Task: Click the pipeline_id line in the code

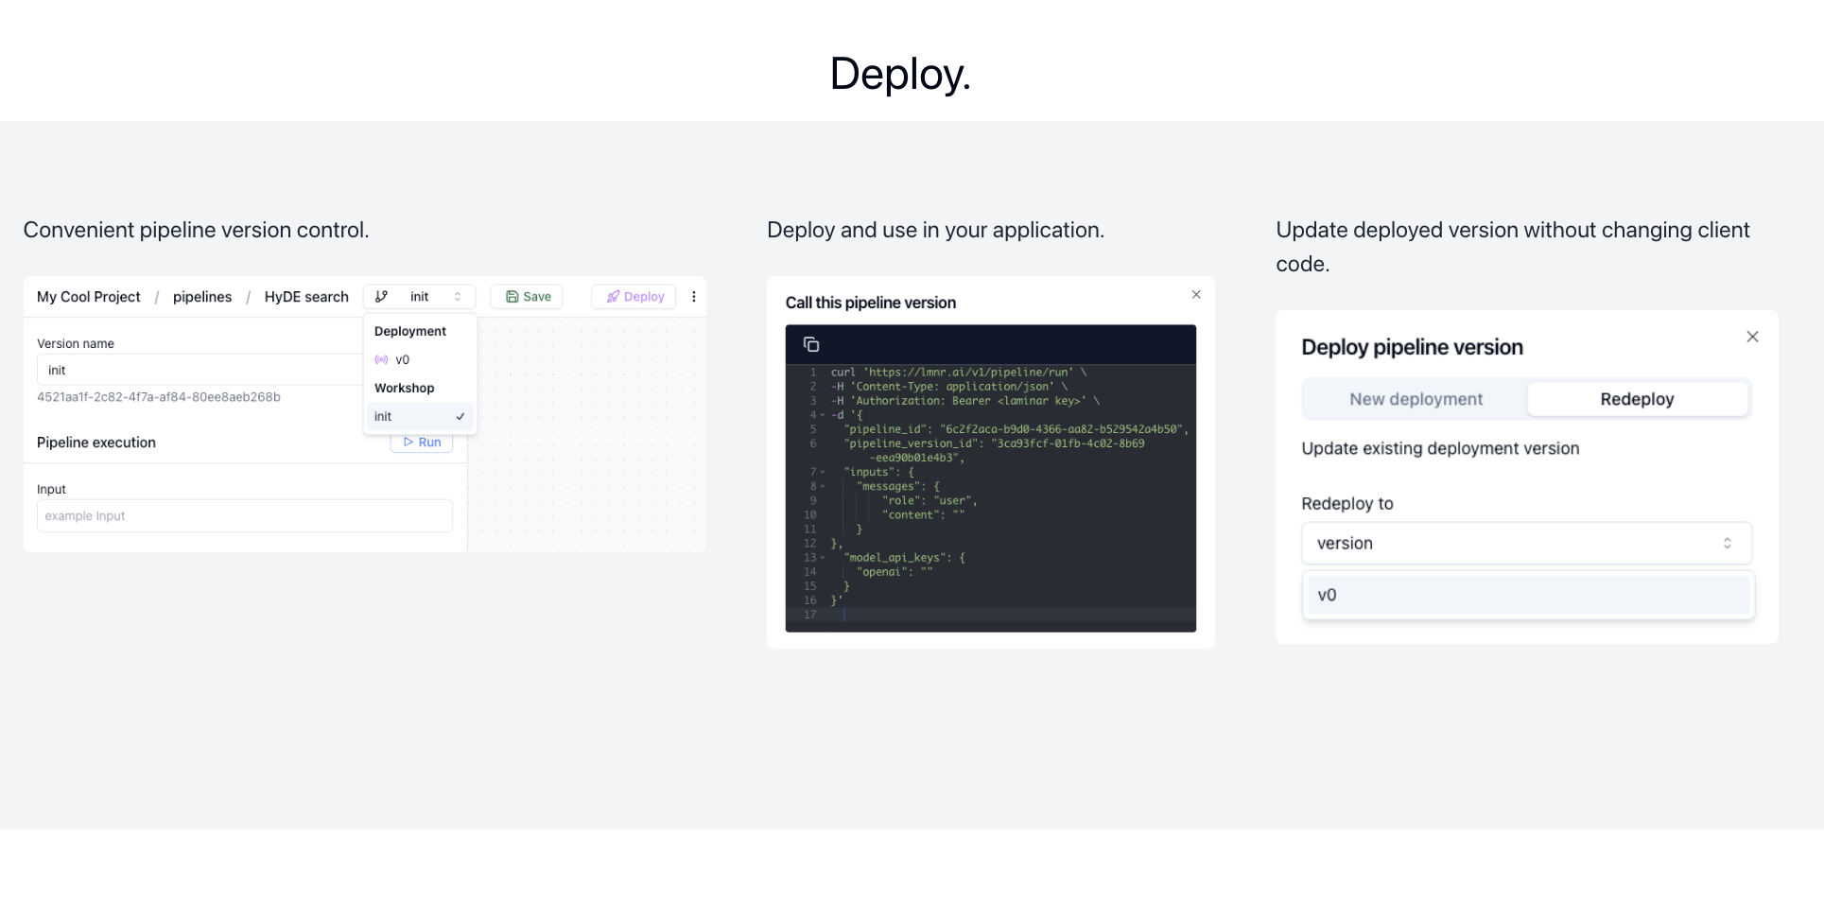Action: [1016, 429]
